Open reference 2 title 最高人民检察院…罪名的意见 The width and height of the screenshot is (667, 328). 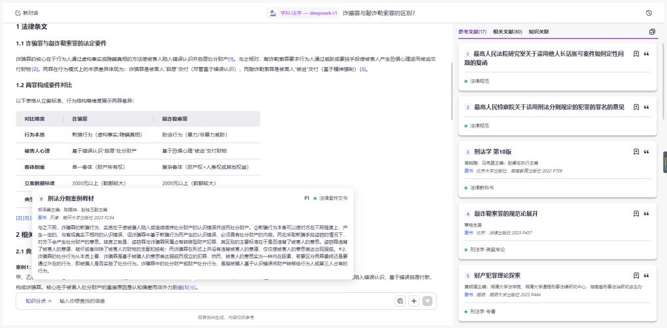(548, 107)
